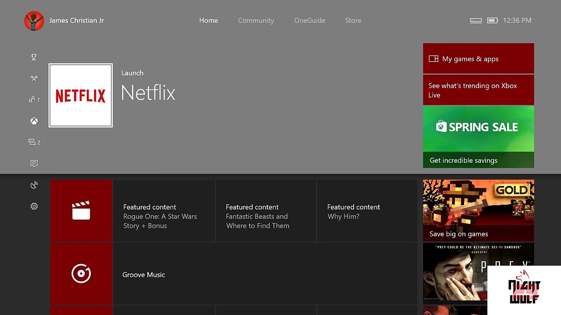Open the OneGuide tab
The width and height of the screenshot is (561, 315).
tap(310, 21)
